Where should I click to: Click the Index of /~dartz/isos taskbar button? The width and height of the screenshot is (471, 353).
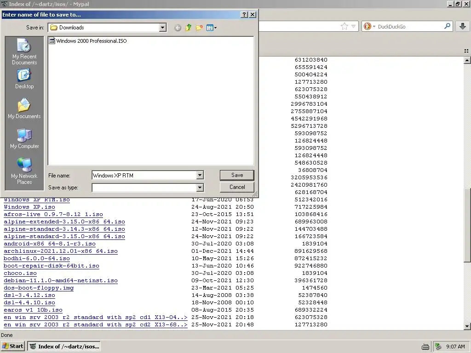click(x=63, y=347)
